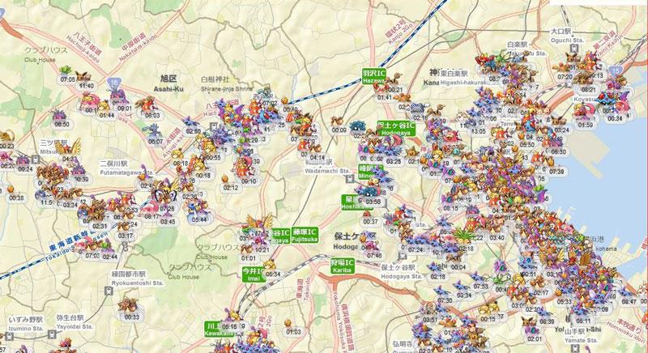Select the Asahi-Ku district label

(x=168, y=89)
